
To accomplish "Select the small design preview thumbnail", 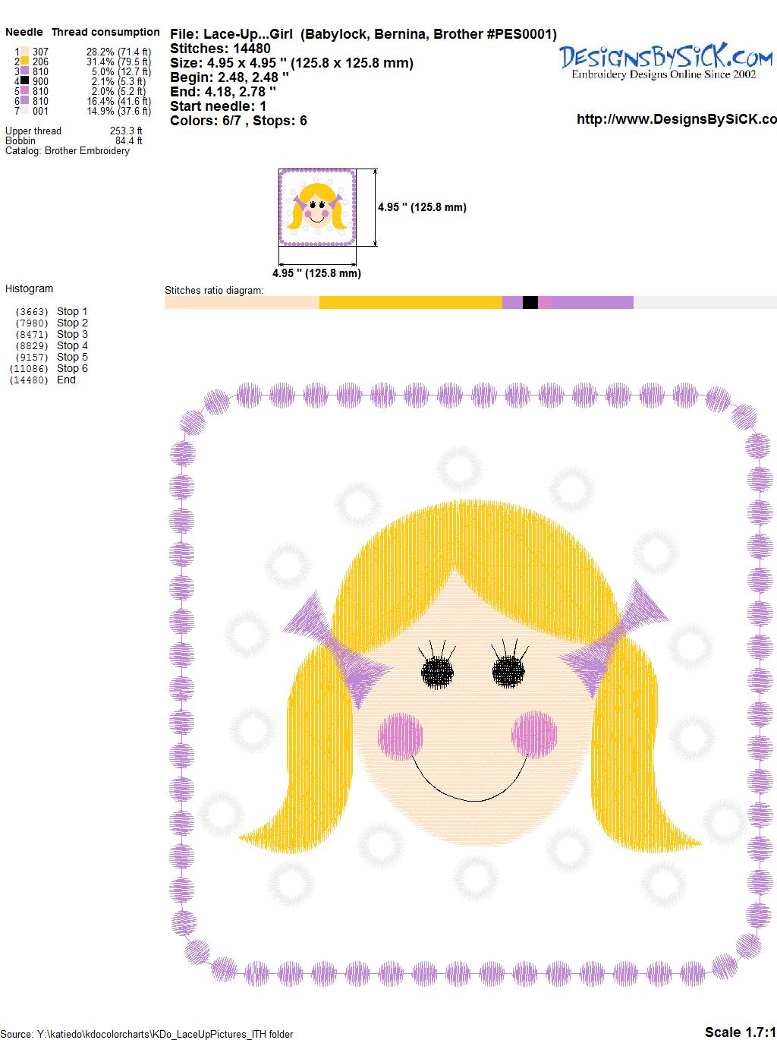I will (x=317, y=207).
